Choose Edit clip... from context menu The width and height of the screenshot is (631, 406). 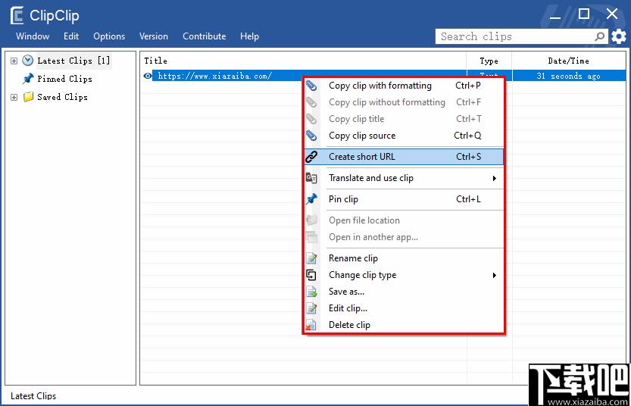(404, 308)
